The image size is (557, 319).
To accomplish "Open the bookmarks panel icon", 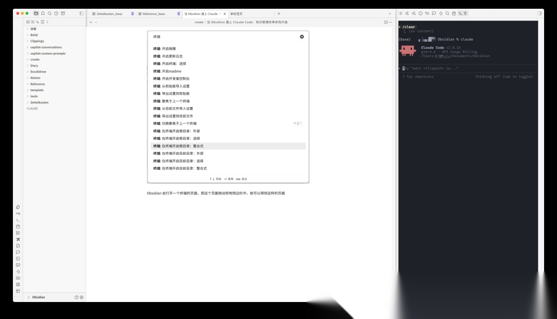I will [x=43, y=13].
